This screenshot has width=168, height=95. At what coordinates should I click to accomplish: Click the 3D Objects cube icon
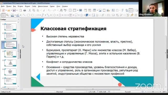(x=87, y=15)
